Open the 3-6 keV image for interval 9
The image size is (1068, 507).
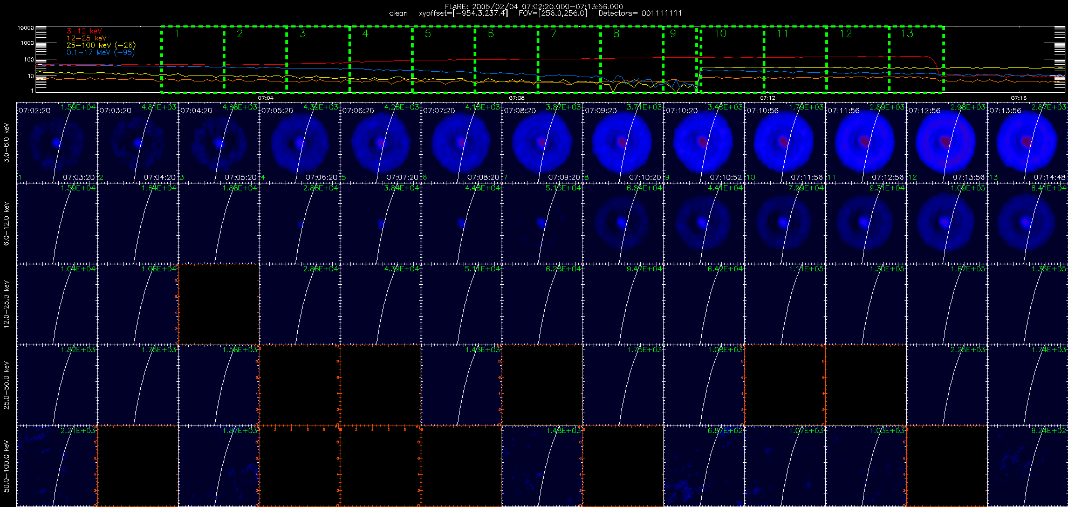704,142
